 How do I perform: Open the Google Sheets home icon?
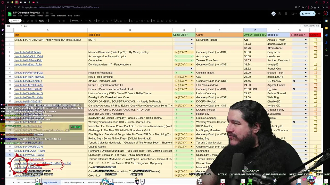pyautogui.click(x=10, y=14)
